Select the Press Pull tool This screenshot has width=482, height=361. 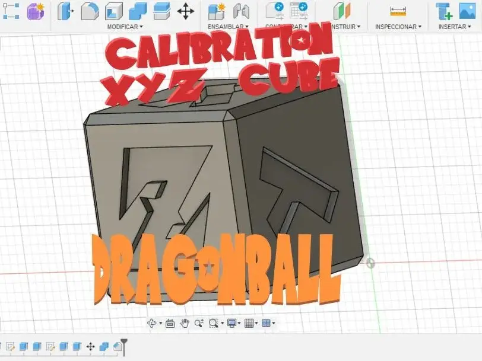[x=65, y=11]
